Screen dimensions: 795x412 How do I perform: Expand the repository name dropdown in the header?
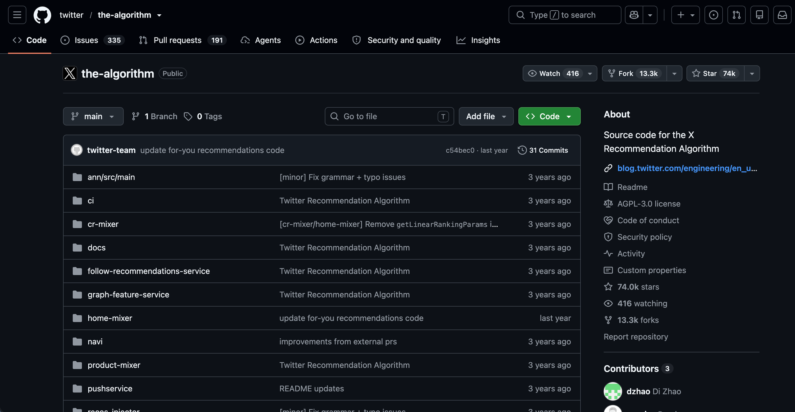pos(159,15)
